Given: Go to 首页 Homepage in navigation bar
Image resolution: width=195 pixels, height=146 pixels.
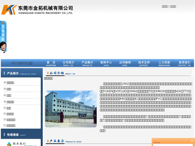Looking at the screenshot, I should pos(51,63).
